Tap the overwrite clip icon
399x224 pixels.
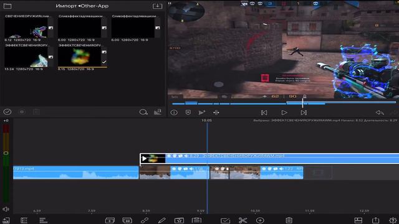[x=127, y=220]
